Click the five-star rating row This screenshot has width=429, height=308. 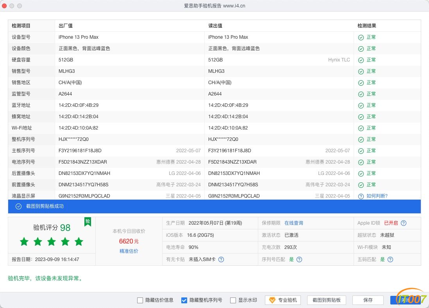click(x=52, y=242)
